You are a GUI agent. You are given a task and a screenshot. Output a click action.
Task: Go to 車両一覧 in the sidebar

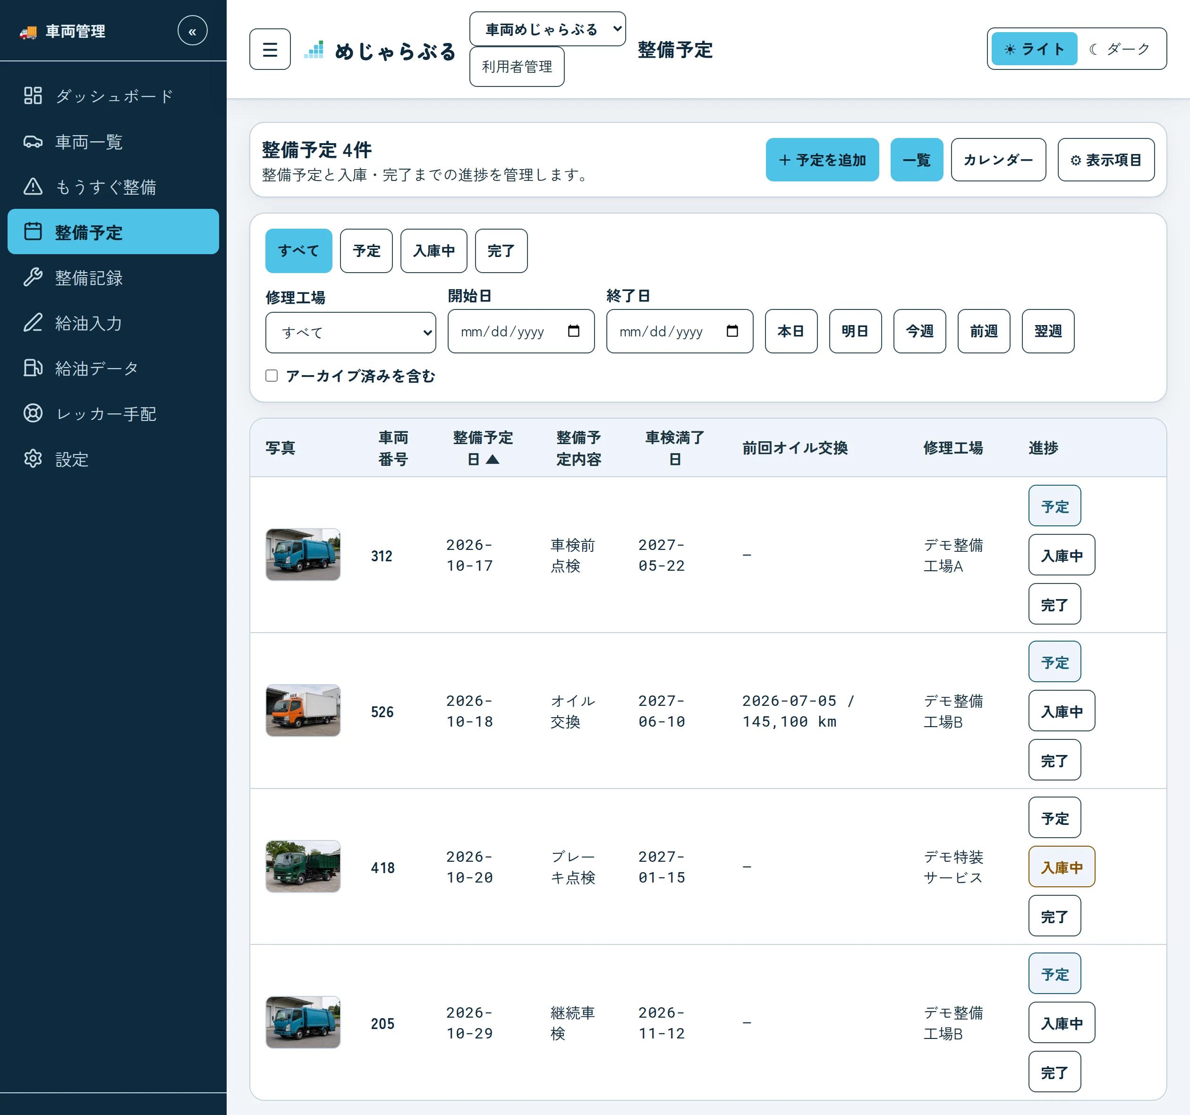113,141
